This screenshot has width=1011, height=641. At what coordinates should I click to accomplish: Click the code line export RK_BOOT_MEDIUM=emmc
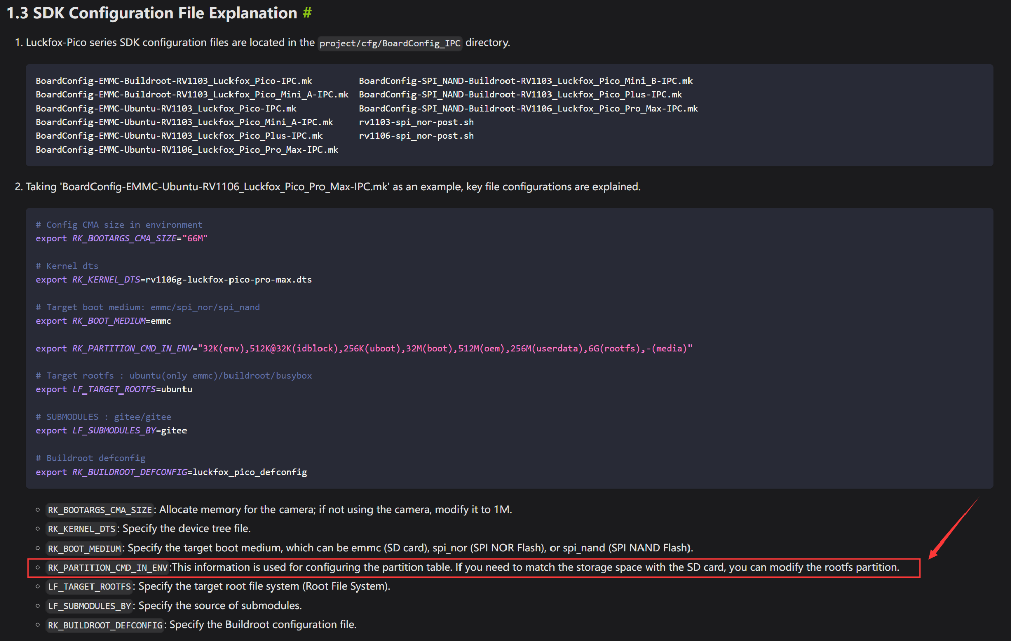pos(104,321)
